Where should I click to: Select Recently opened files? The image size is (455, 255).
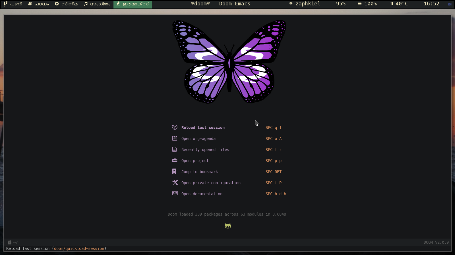coord(205,150)
